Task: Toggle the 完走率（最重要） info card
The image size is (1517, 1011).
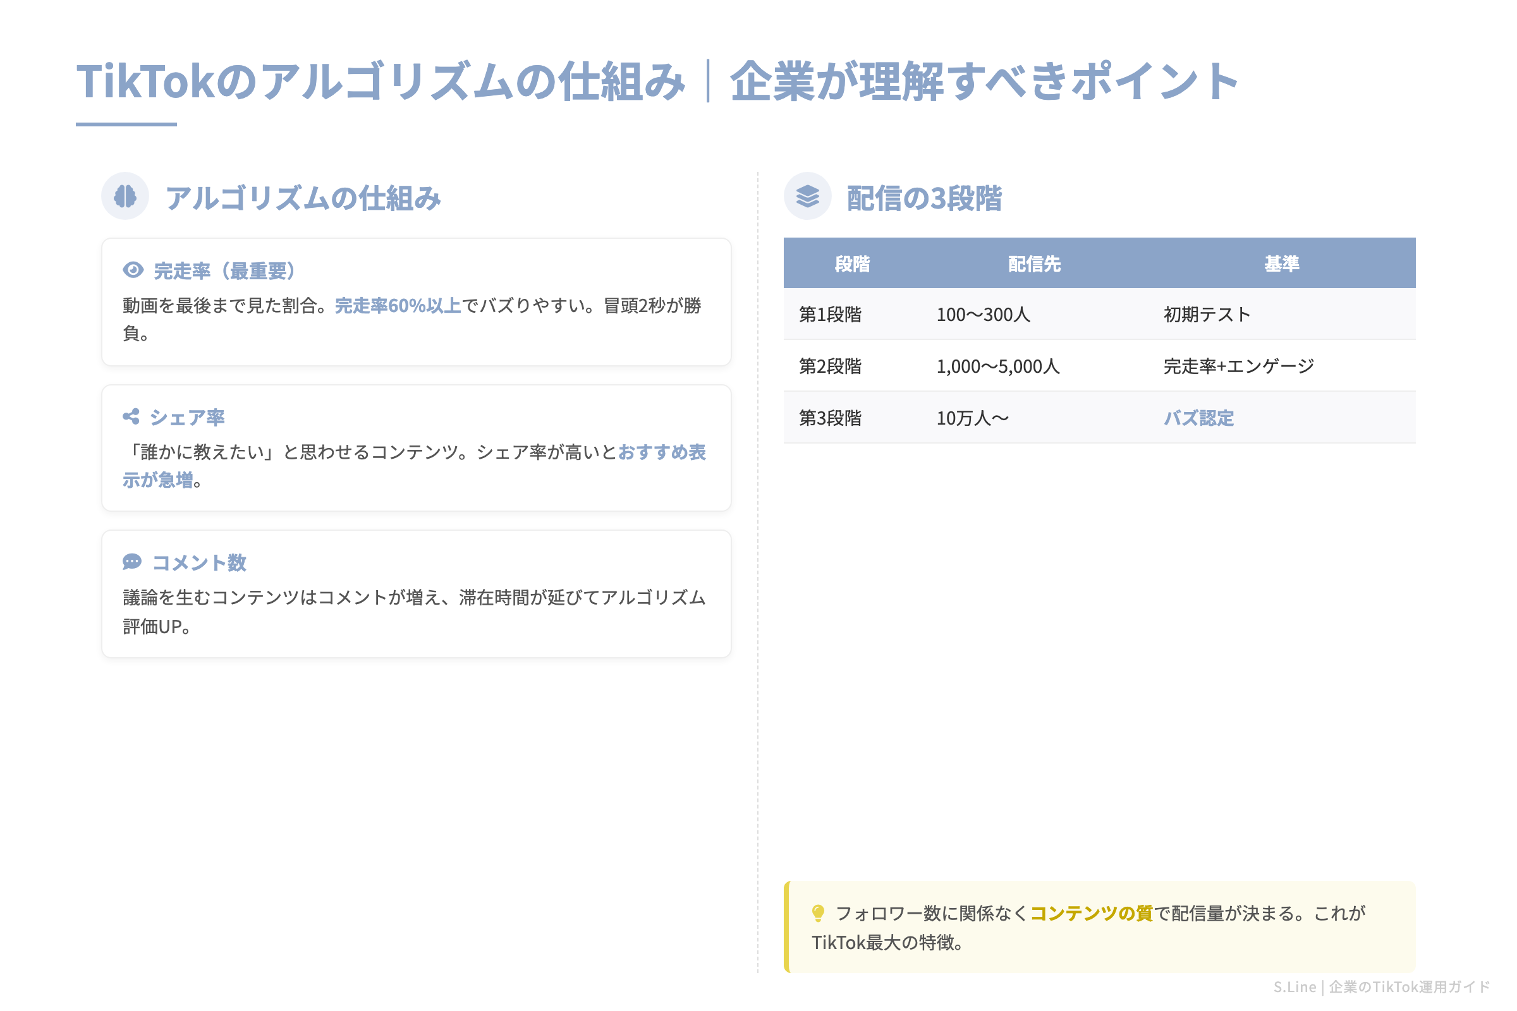Action: click(x=416, y=303)
